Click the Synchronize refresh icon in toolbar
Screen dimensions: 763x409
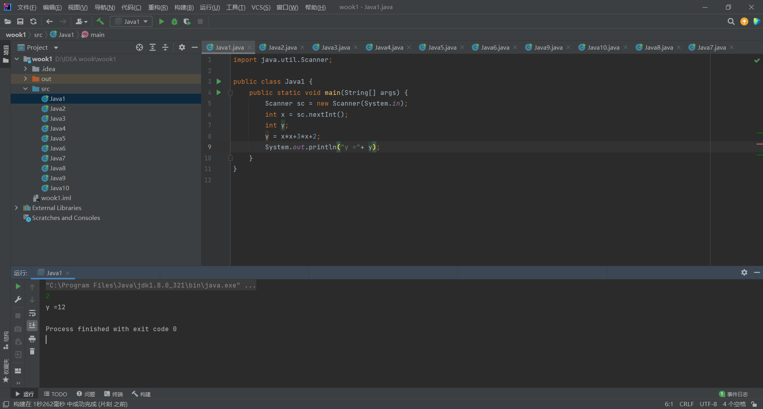(x=33, y=21)
